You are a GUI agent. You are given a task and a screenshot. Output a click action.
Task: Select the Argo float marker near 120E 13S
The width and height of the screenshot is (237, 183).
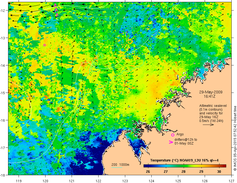coord(44,45)
